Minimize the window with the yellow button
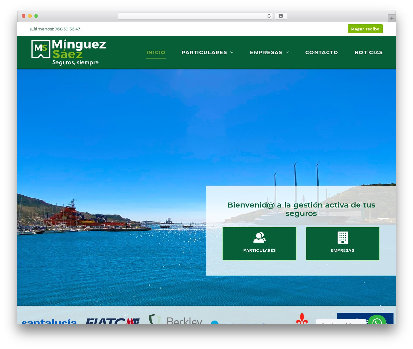 [30, 16]
